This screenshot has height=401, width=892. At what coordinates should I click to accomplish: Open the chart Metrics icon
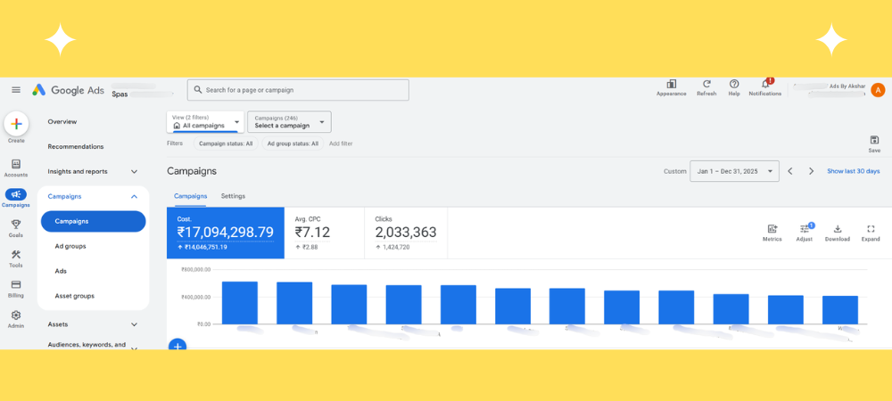(772, 229)
